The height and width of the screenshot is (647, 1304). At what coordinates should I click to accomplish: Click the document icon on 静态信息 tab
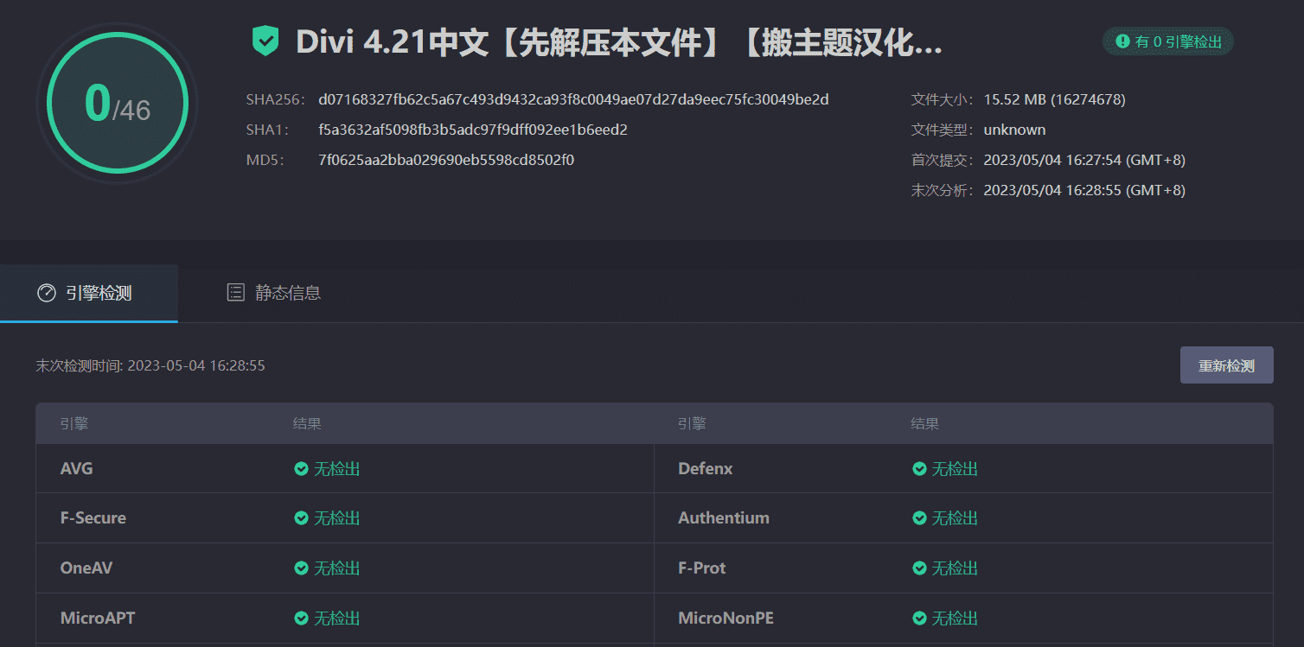click(235, 293)
